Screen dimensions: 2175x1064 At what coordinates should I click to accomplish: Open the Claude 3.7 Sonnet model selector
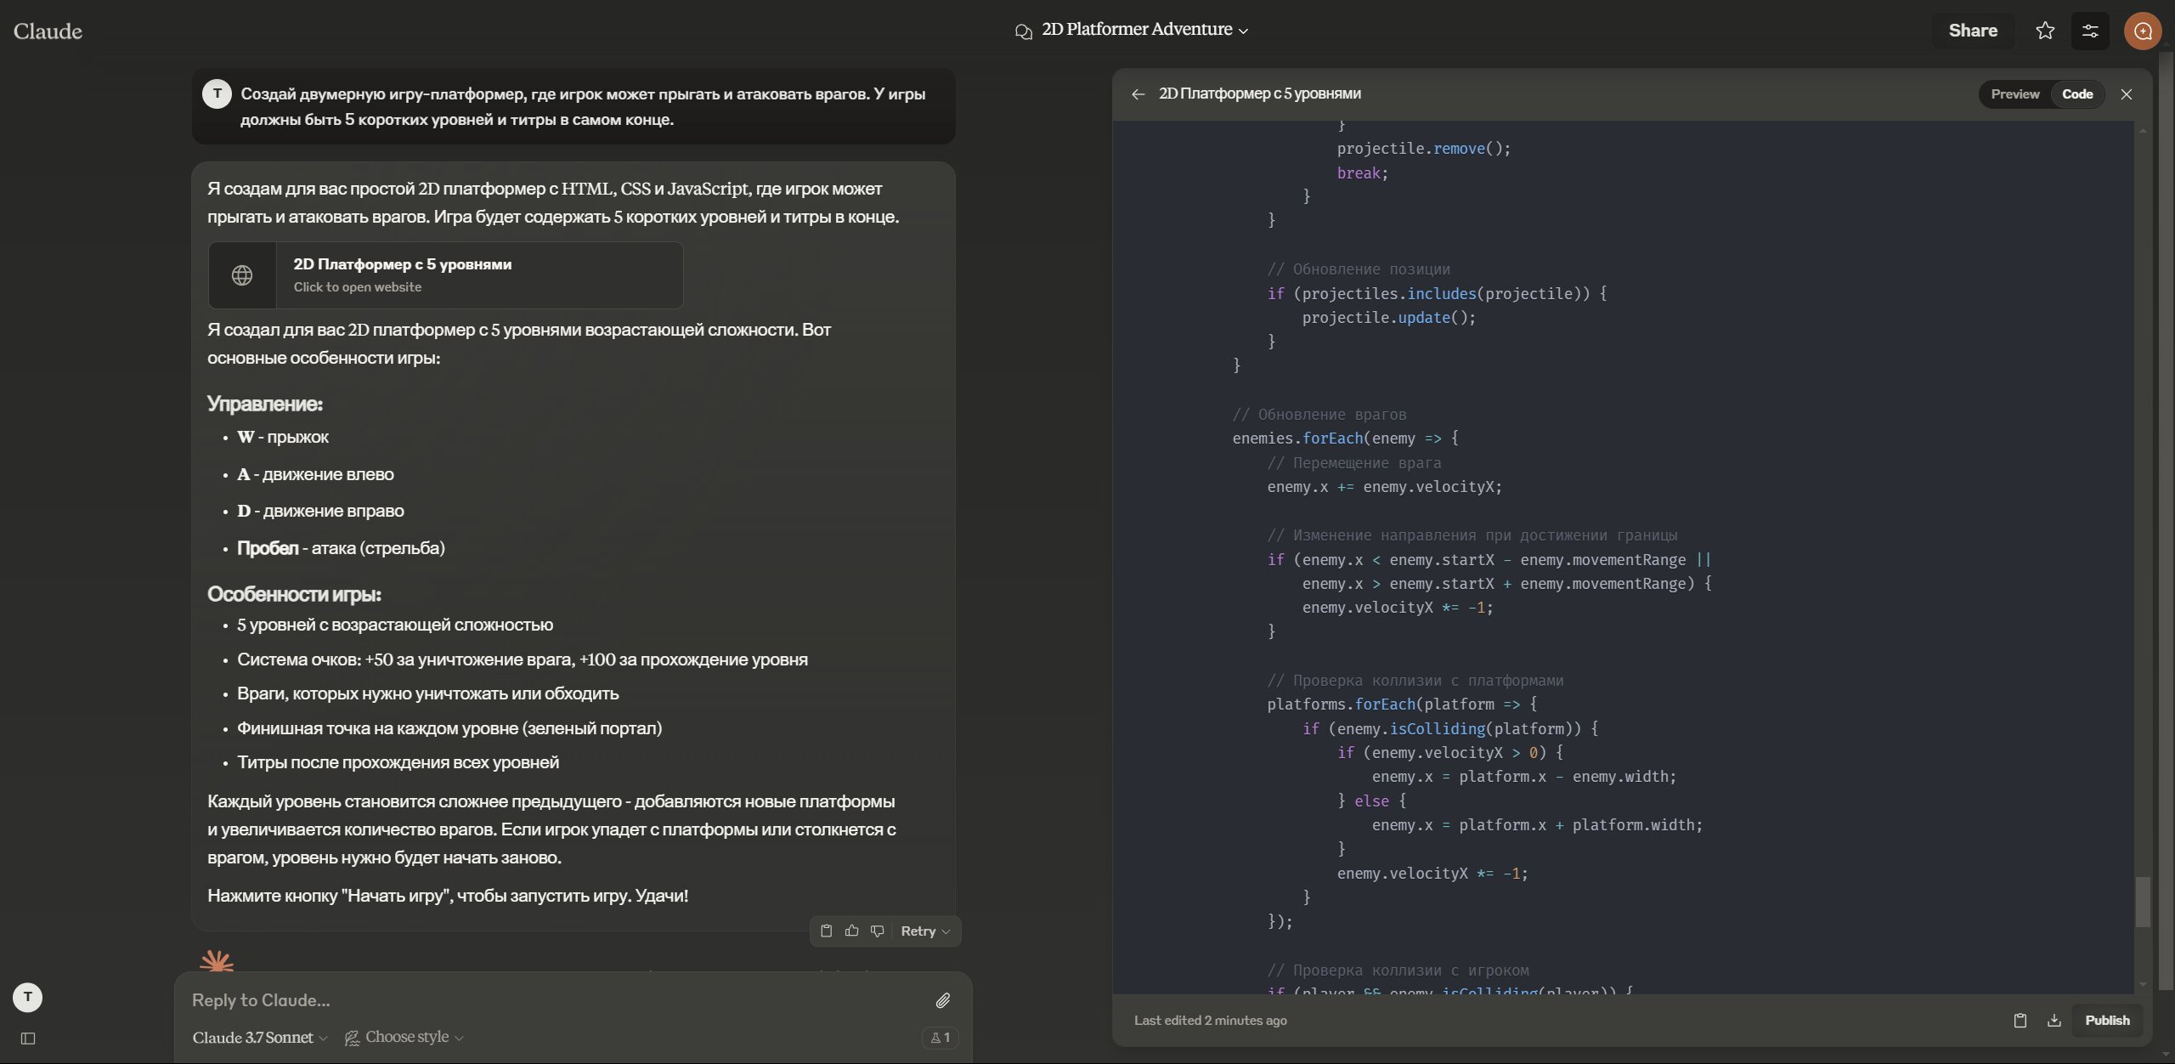pyautogui.click(x=259, y=1037)
